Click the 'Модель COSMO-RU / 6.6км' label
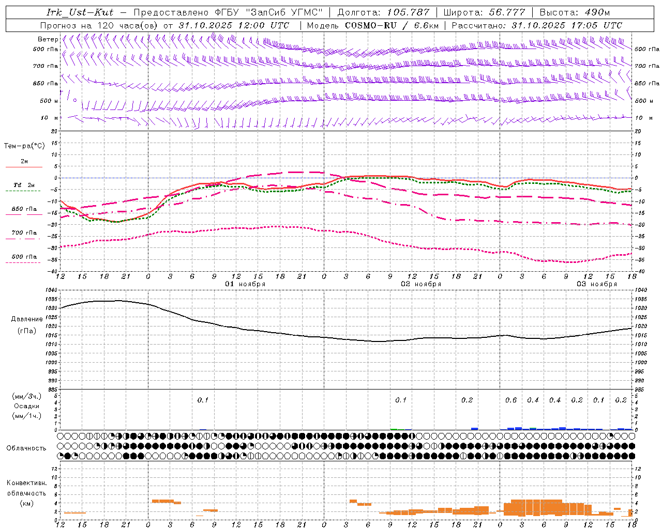 click(x=373, y=25)
